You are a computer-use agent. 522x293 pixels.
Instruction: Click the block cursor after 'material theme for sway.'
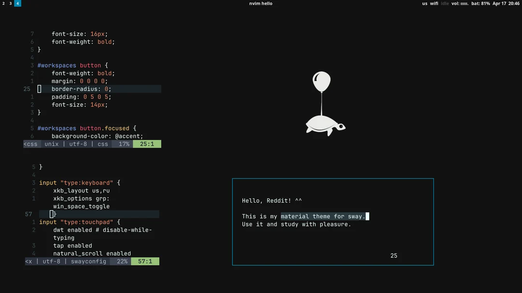coord(366,216)
